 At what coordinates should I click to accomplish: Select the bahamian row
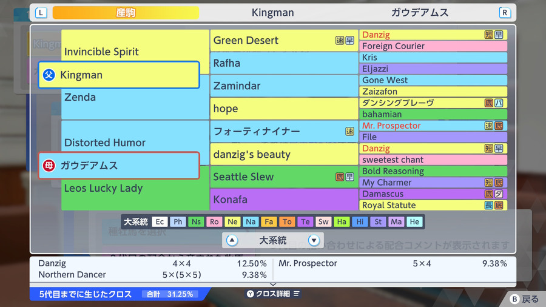tap(433, 114)
